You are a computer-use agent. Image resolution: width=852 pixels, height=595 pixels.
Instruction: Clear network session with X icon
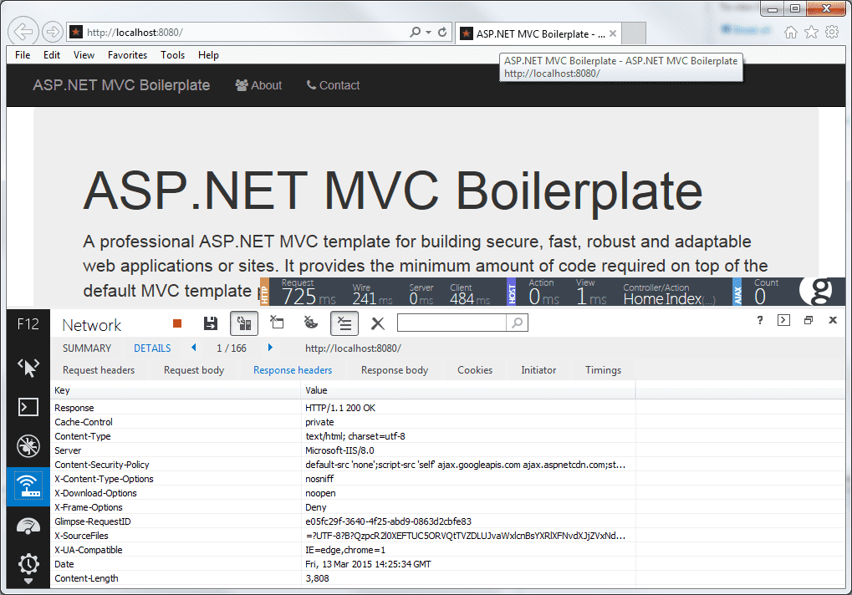(x=378, y=324)
